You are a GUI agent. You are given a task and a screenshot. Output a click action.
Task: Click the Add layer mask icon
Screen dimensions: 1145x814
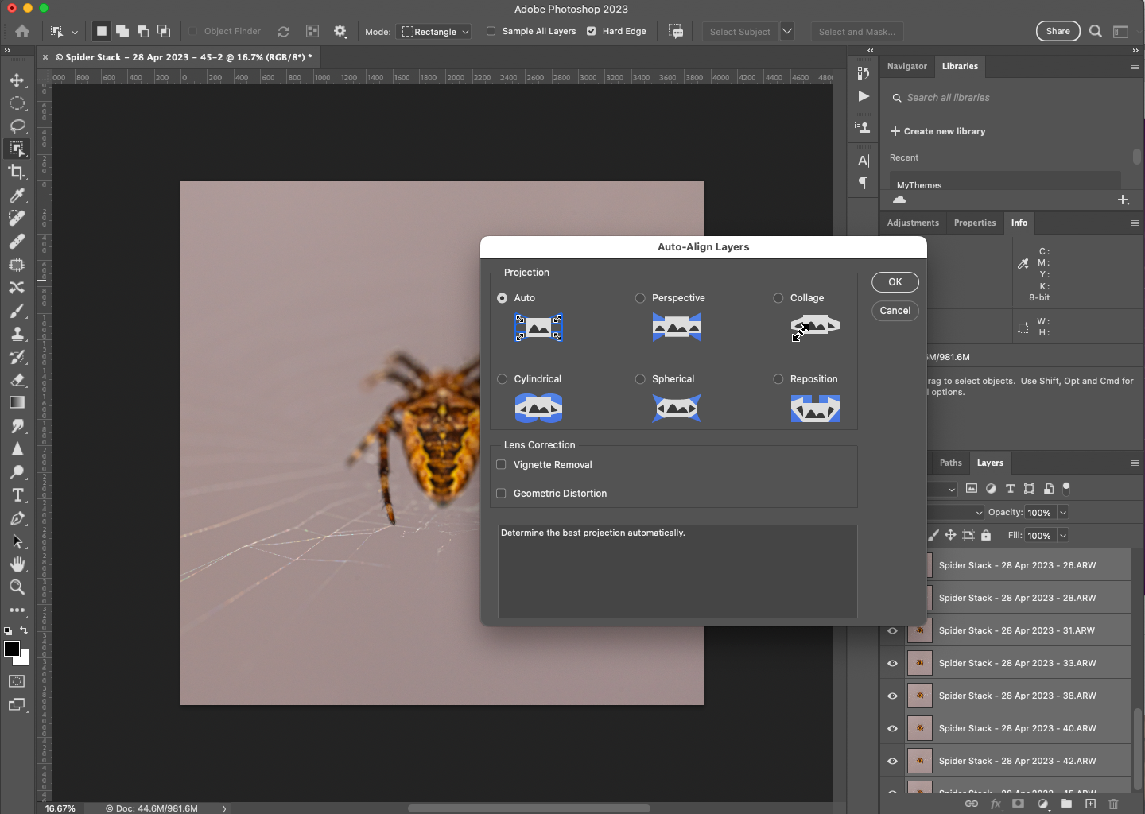point(1018,804)
